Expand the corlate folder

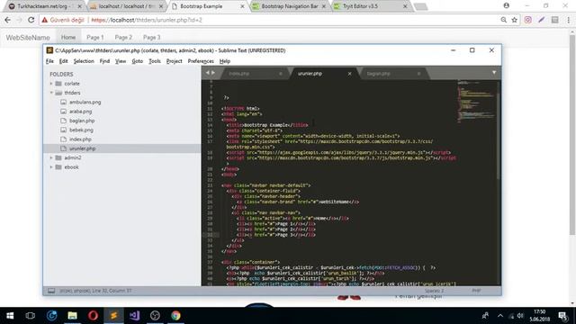point(51,84)
